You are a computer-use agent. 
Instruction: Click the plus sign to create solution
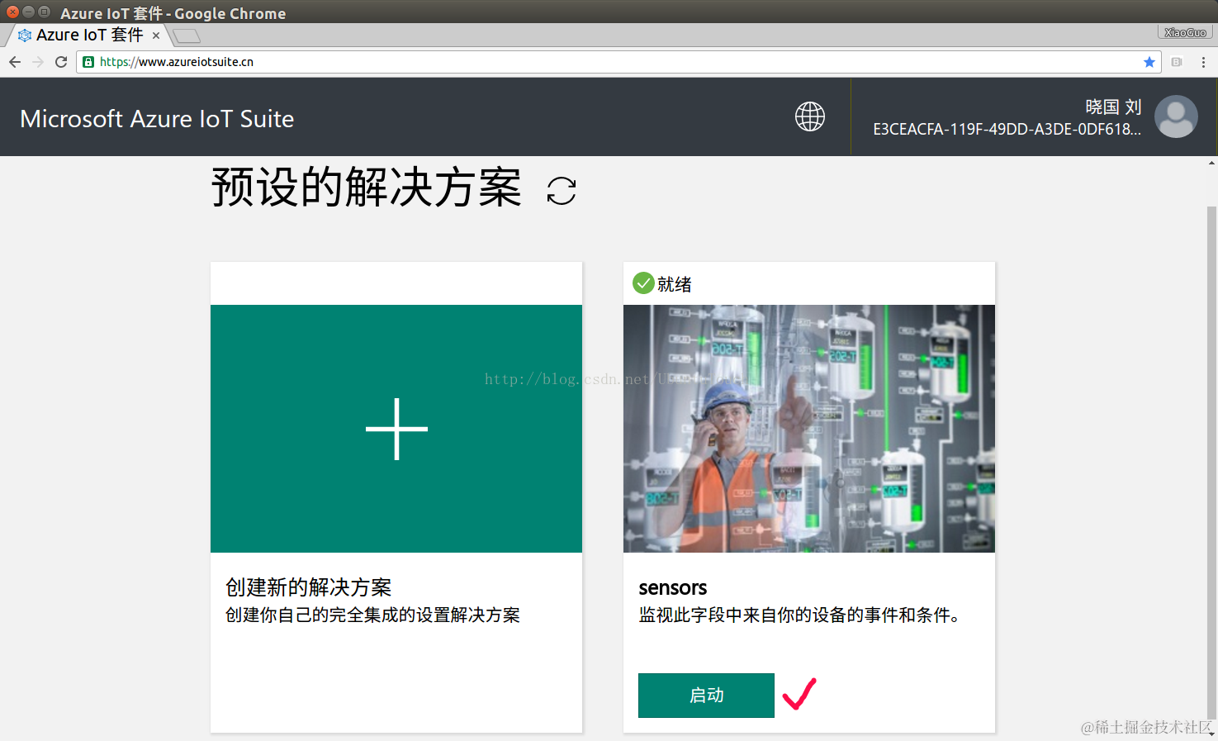[396, 429]
